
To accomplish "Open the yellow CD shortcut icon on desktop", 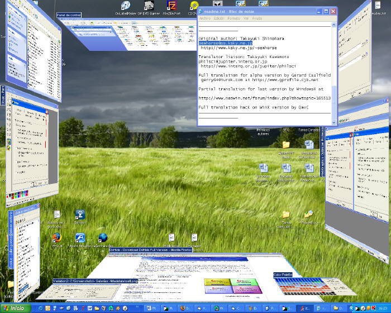I will tap(194, 6).
